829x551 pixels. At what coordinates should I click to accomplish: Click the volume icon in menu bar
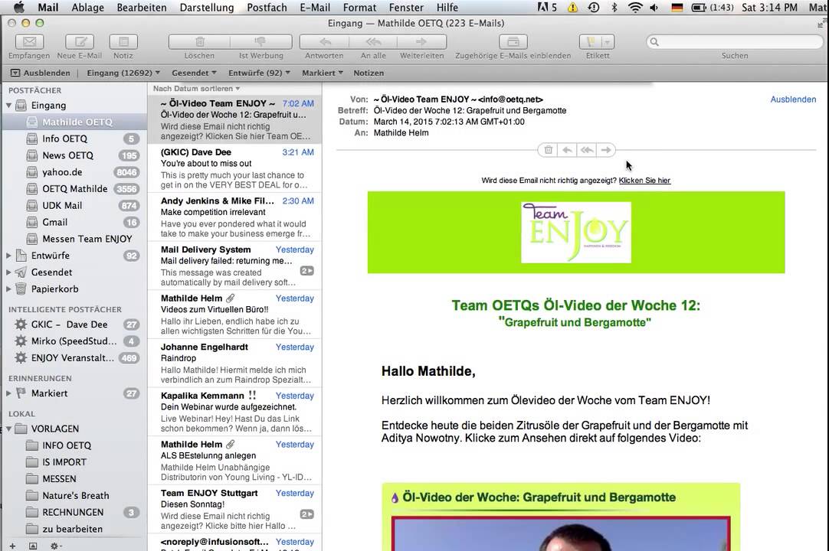point(654,8)
